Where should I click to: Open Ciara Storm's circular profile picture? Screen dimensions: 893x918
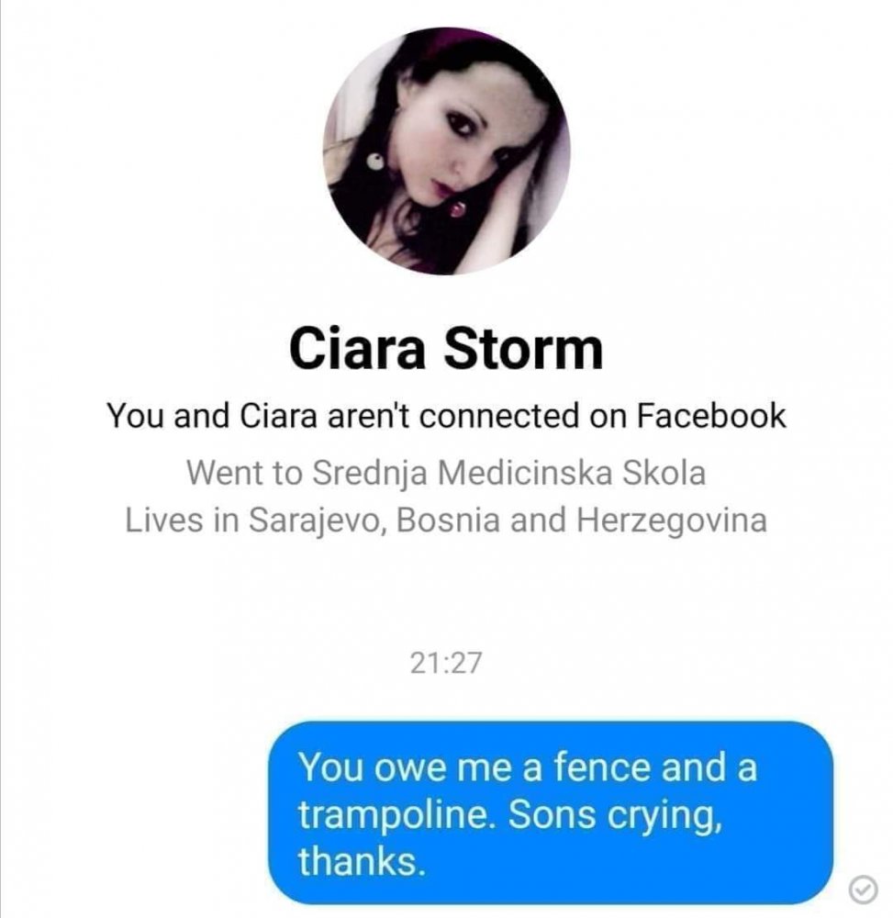pyautogui.click(x=446, y=151)
